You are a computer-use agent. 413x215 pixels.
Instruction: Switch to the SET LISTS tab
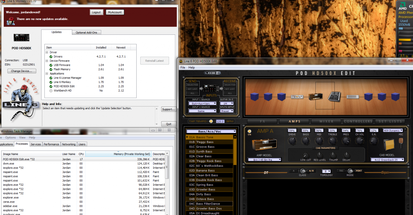(x=390, y=121)
